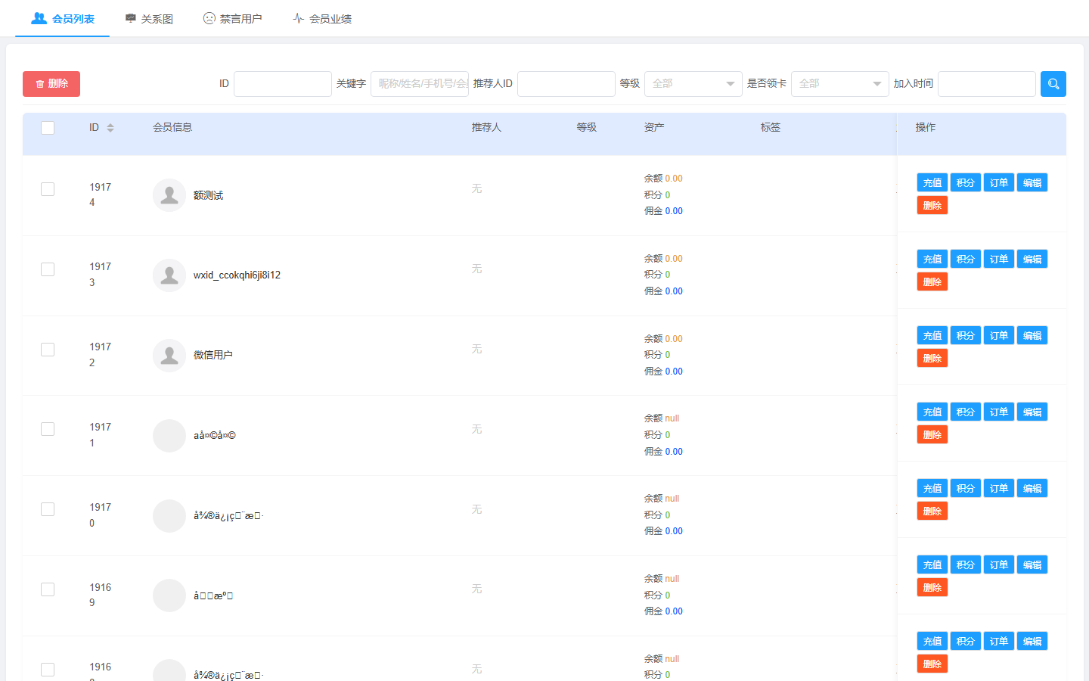Select the checkbox for ID 19169
Image resolution: width=1089 pixels, height=681 pixels.
click(x=48, y=589)
